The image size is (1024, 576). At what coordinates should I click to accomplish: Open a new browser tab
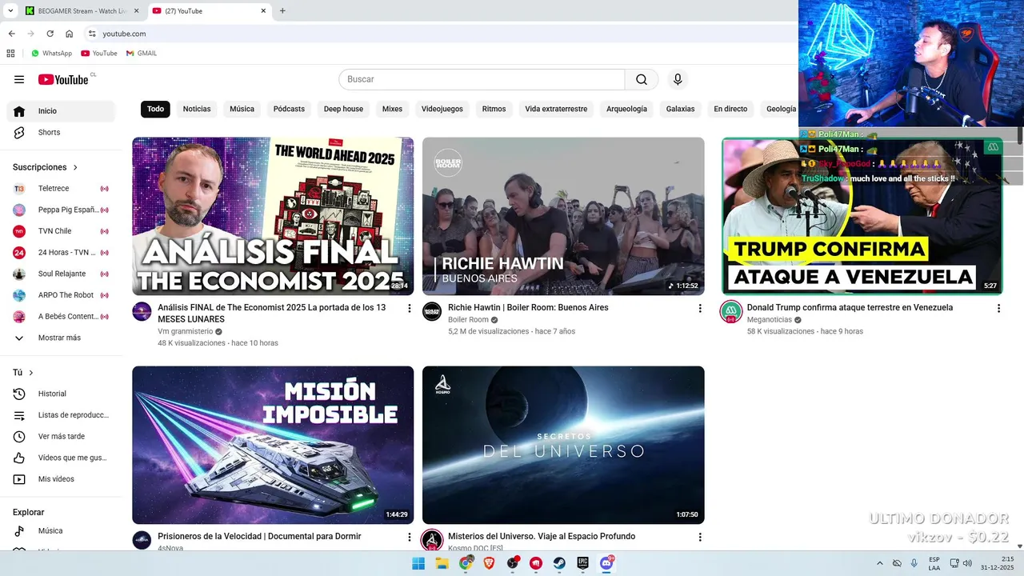pos(282,11)
